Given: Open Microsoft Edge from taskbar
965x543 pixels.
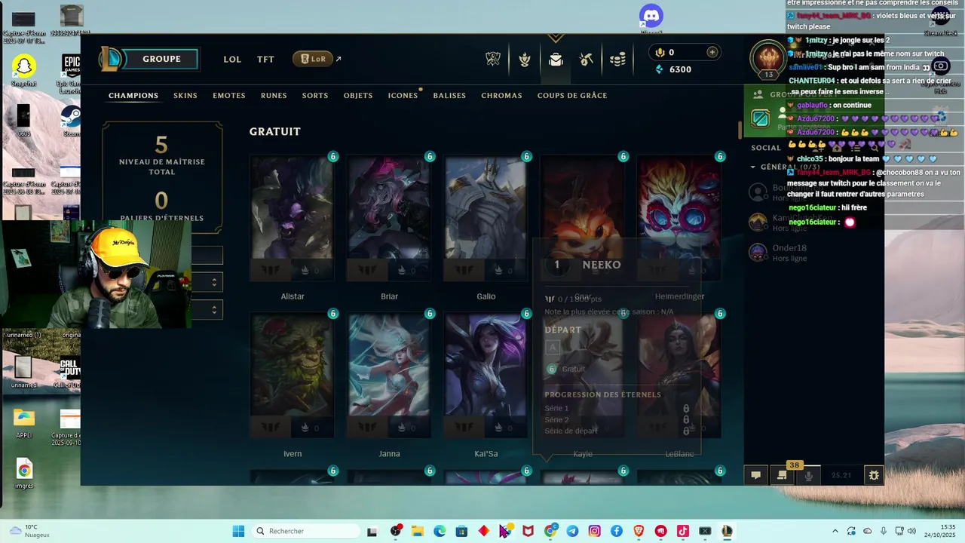Looking at the screenshot, I should 440,531.
